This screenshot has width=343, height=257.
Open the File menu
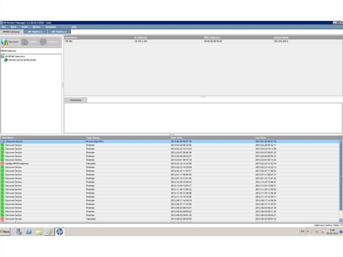(x=4, y=27)
